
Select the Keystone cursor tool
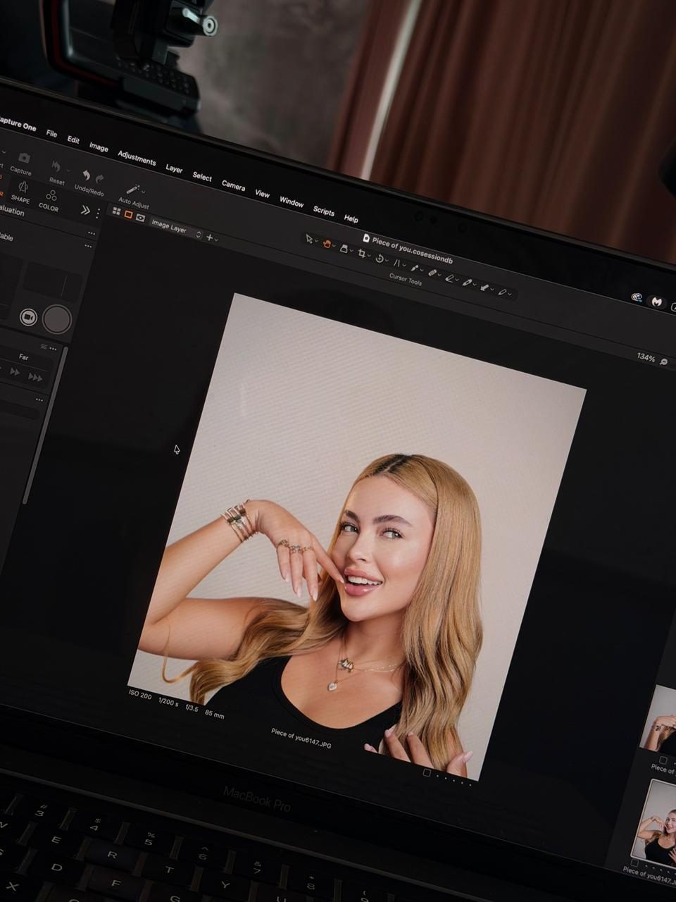coord(396,261)
